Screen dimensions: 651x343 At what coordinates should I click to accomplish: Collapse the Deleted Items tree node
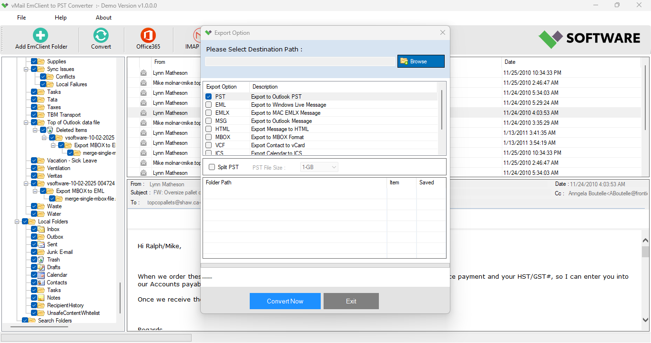point(35,130)
